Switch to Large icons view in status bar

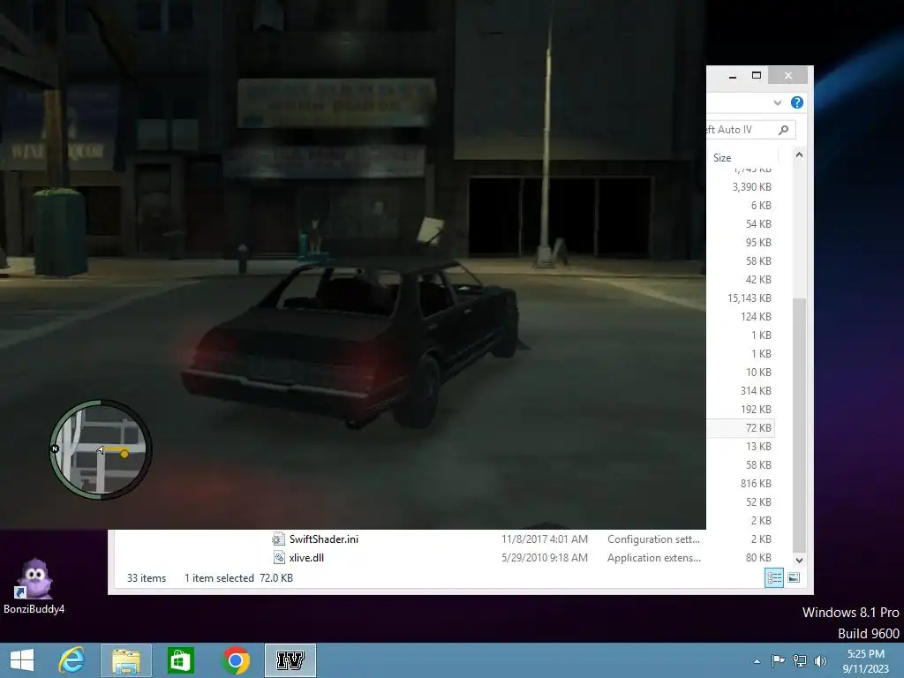pyautogui.click(x=794, y=577)
